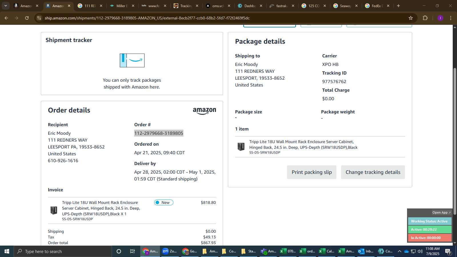Switch to the first Amazon tab

pyautogui.click(x=26, y=6)
